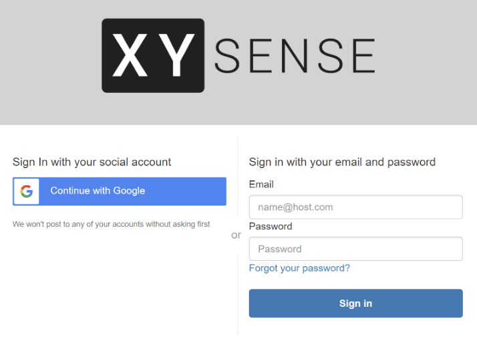Click the vertical divider line above 'or'
The width and height of the screenshot is (477, 339).
tap(238, 177)
